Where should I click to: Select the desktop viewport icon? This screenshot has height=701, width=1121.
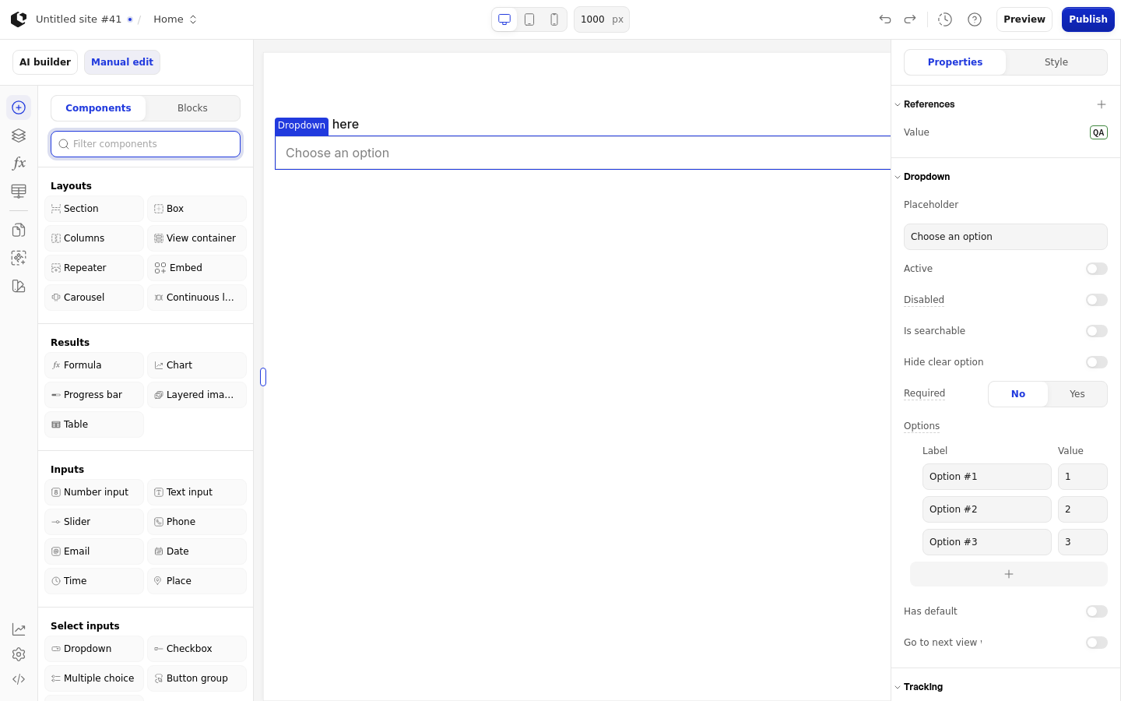point(504,19)
